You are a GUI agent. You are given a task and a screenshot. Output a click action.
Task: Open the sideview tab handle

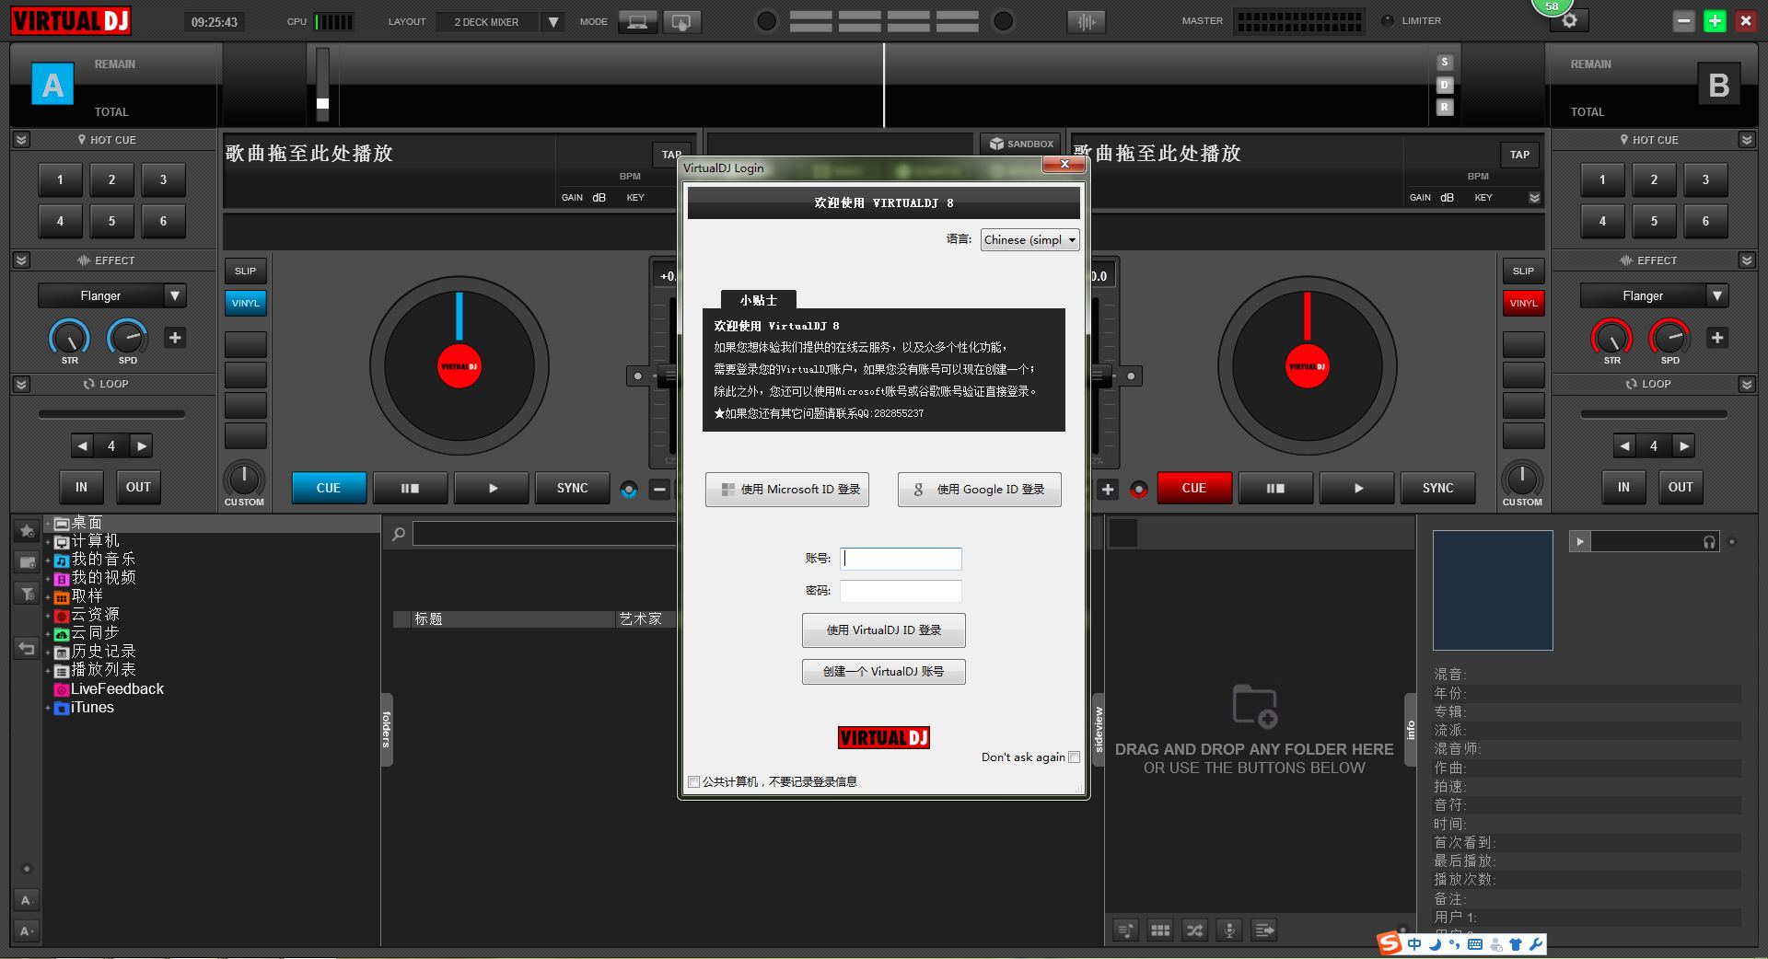[x=1099, y=730]
